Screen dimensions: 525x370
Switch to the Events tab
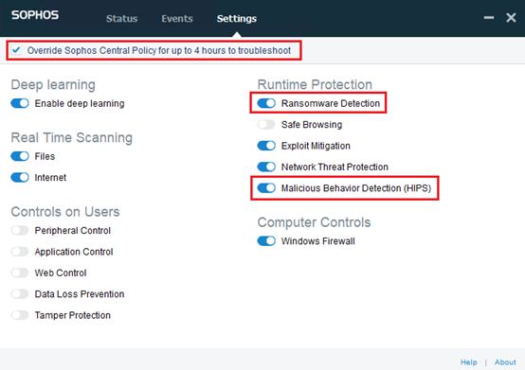[x=177, y=18]
